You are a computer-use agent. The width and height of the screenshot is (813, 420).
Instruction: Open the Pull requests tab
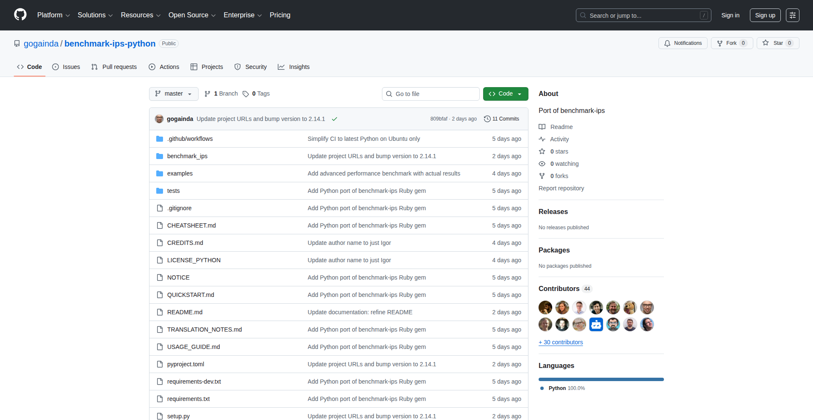(114, 67)
